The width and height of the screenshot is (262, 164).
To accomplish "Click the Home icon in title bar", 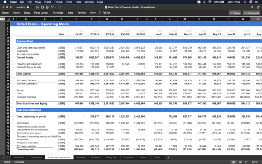I will tap(38, 7).
